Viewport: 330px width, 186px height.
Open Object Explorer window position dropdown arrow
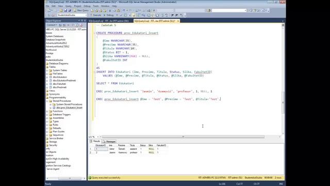[x=79, y=21]
